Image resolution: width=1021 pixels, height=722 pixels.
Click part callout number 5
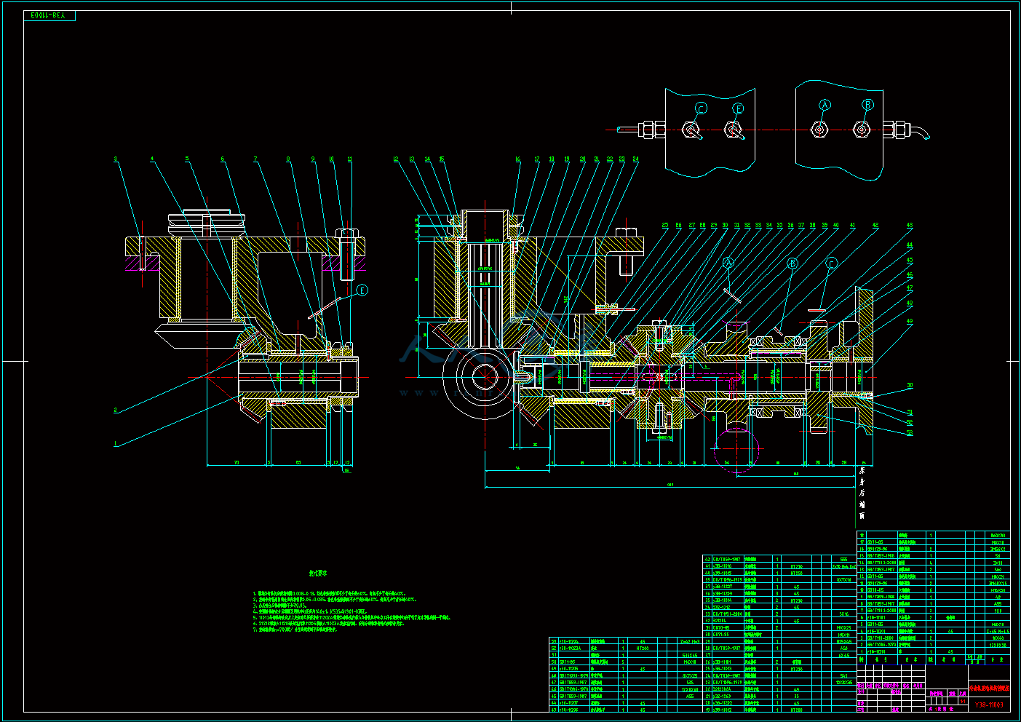(x=186, y=159)
